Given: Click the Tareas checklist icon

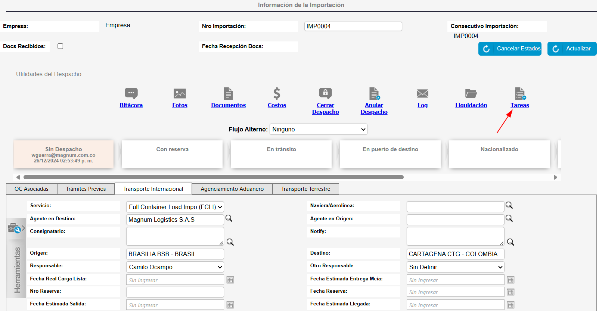Looking at the screenshot, I should (520, 93).
